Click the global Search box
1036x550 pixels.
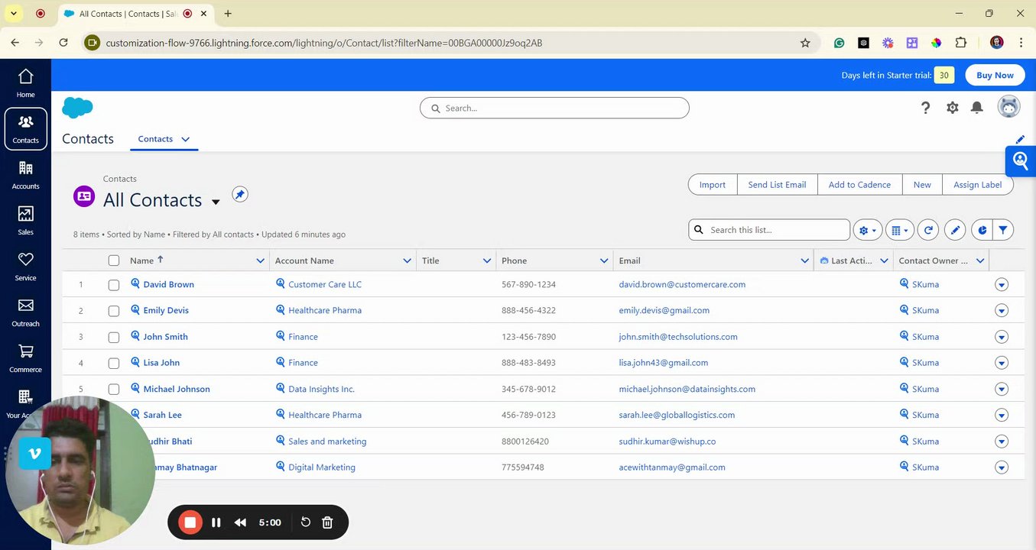554,108
